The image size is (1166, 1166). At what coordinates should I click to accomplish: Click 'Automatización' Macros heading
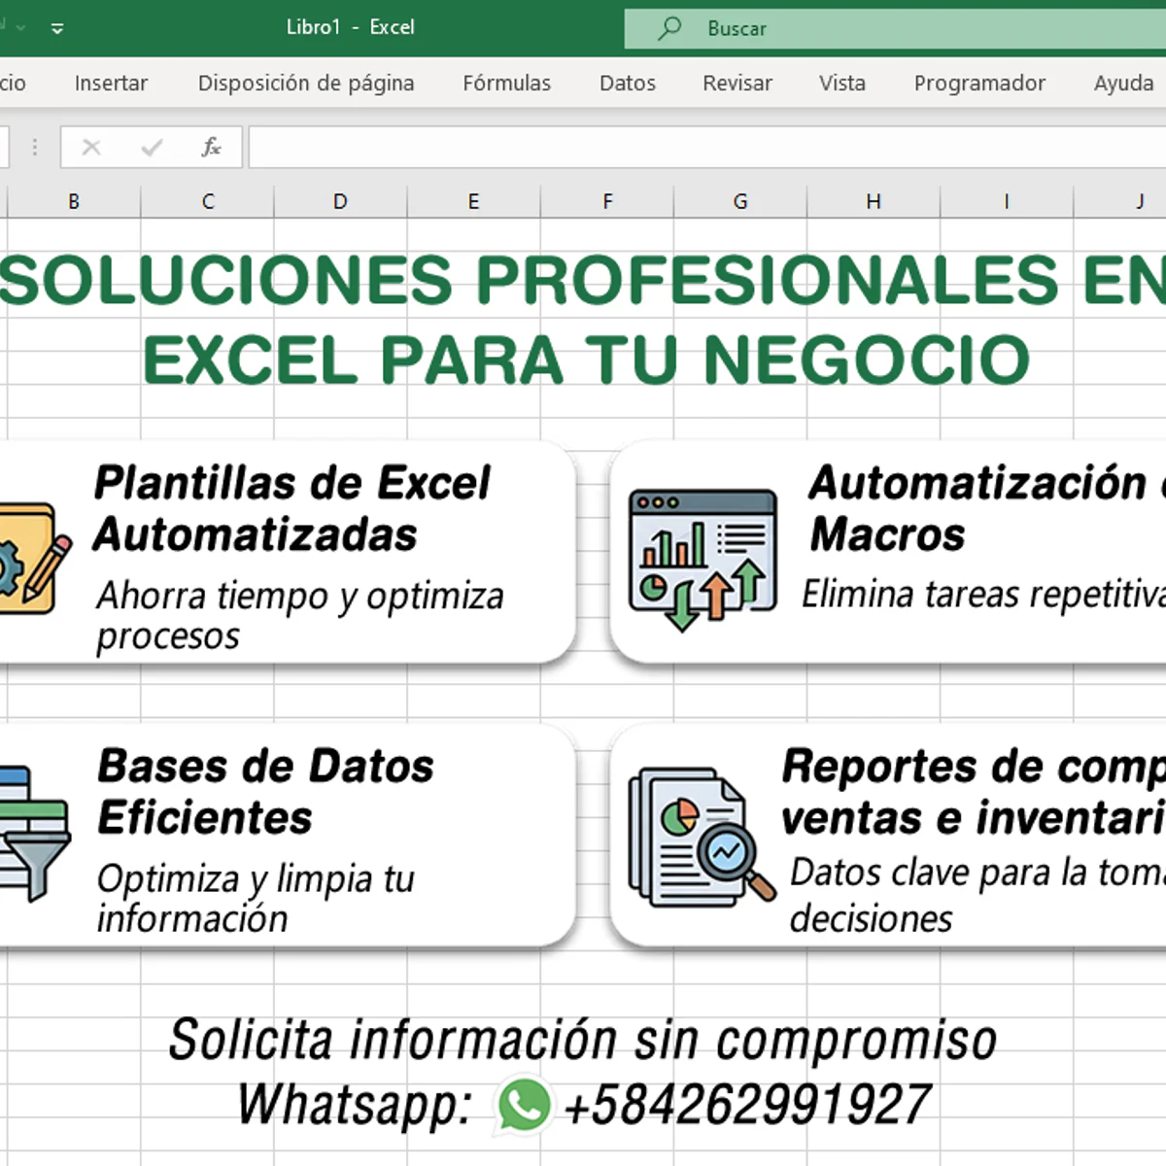(x=986, y=508)
